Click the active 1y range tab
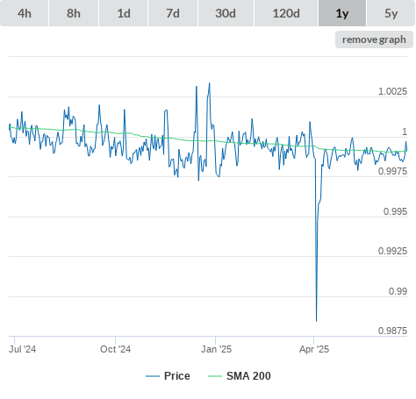The image size is (416, 399). pyautogui.click(x=342, y=13)
